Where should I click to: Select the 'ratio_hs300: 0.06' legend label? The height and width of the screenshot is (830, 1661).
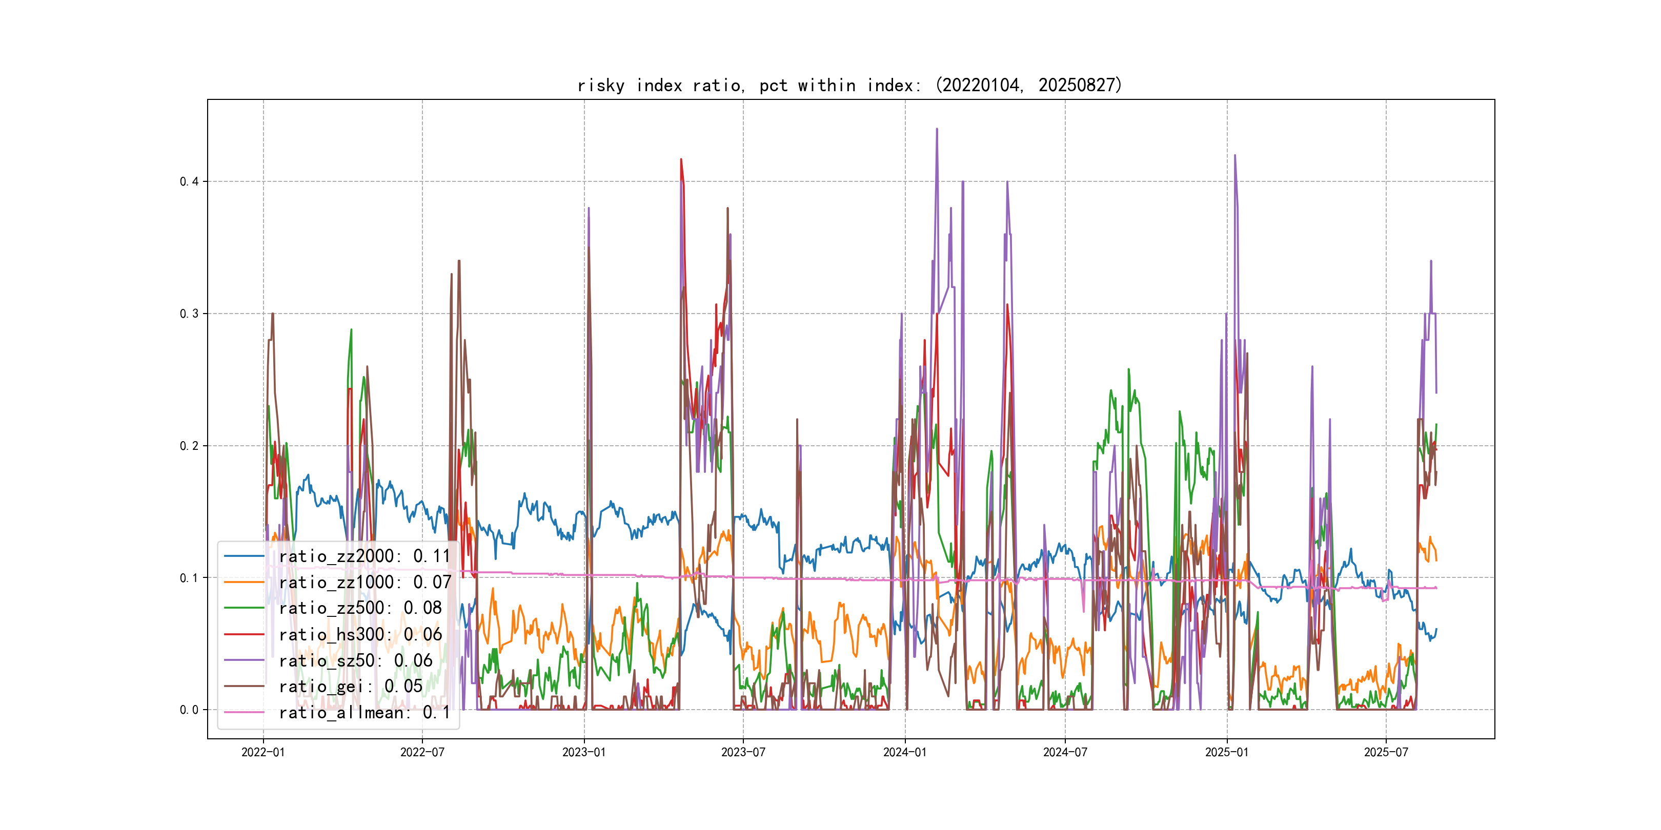pyautogui.click(x=360, y=634)
